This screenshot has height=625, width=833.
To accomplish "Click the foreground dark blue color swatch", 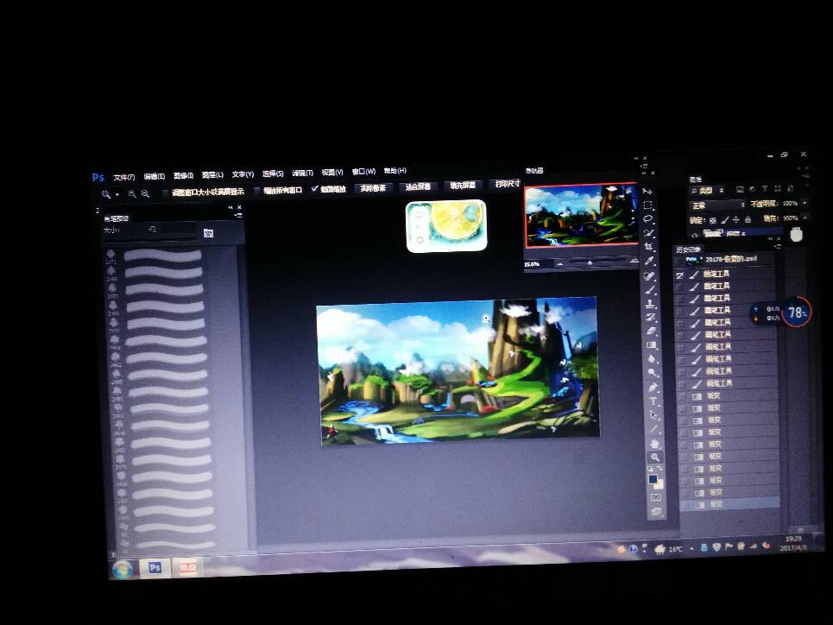I will [x=653, y=480].
